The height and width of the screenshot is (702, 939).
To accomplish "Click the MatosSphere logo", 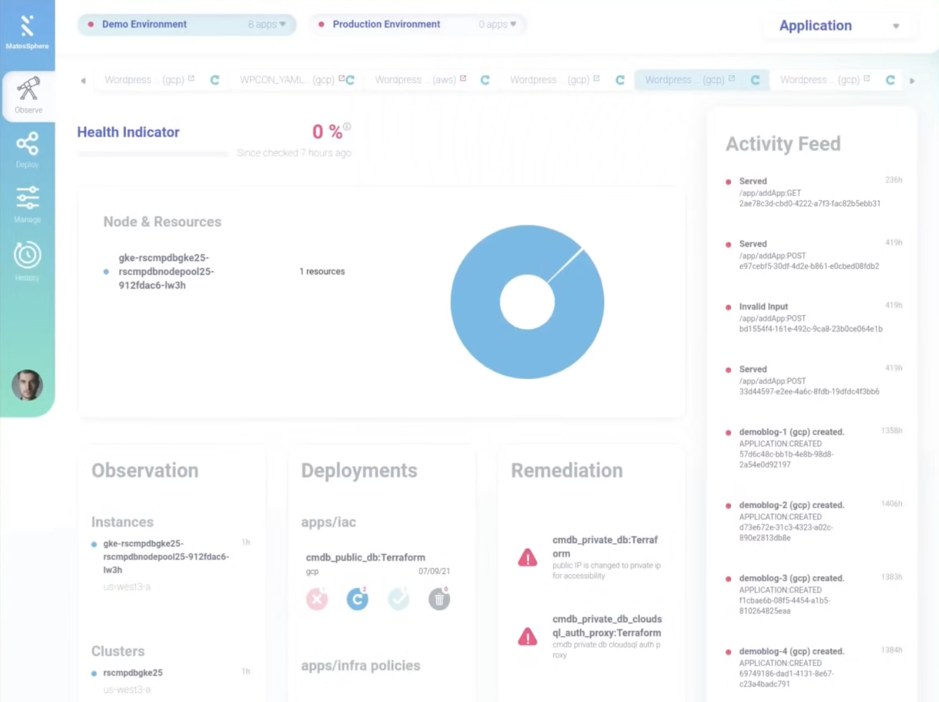I will (x=27, y=32).
